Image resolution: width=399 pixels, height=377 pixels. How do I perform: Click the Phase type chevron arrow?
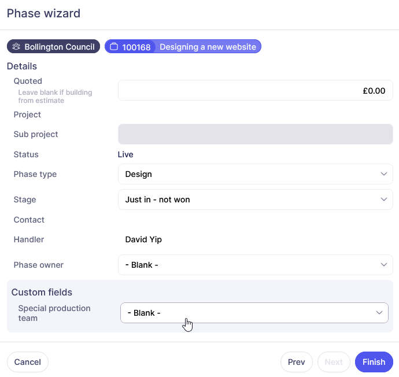pos(384,174)
